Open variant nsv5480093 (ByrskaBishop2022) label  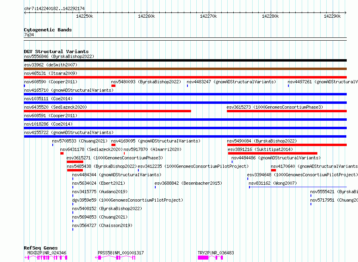[146, 82]
